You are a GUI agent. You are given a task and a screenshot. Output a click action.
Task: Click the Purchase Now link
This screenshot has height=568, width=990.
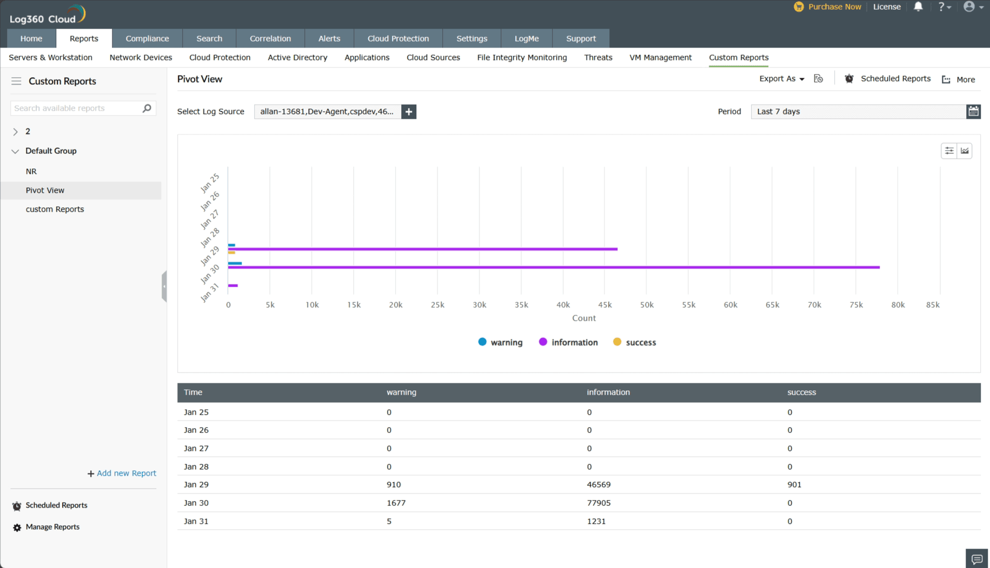pos(834,6)
